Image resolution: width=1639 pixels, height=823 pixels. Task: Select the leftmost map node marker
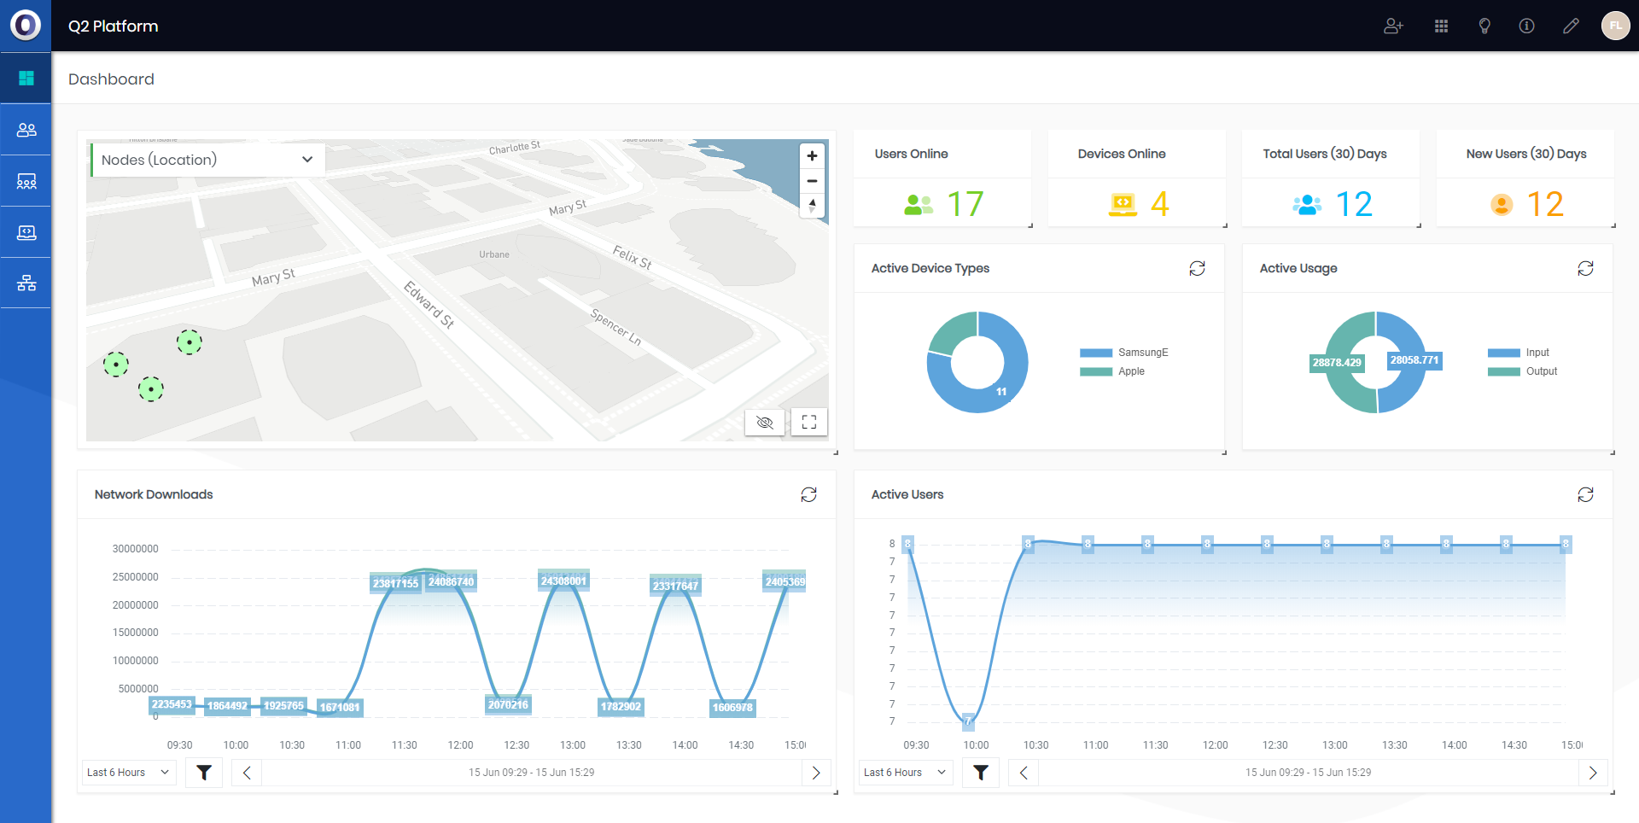[116, 365]
